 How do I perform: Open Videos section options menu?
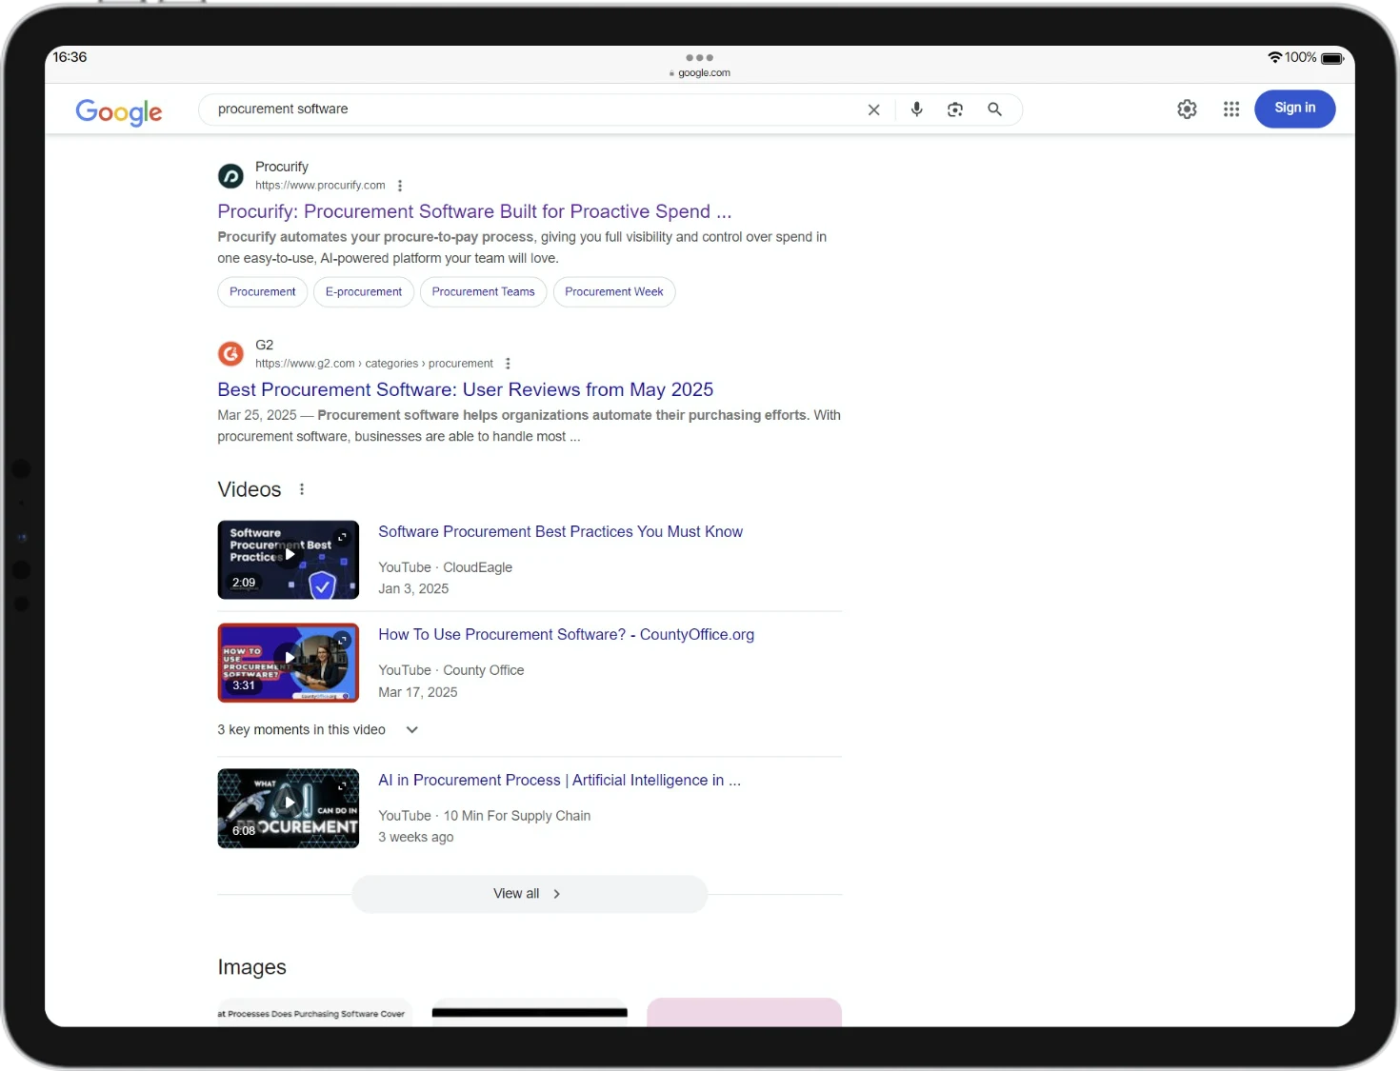(302, 489)
